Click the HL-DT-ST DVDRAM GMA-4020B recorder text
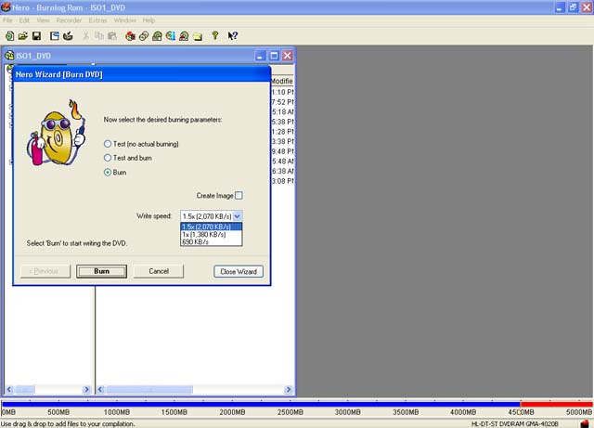The width and height of the screenshot is (594, 428). pos(515,424)
